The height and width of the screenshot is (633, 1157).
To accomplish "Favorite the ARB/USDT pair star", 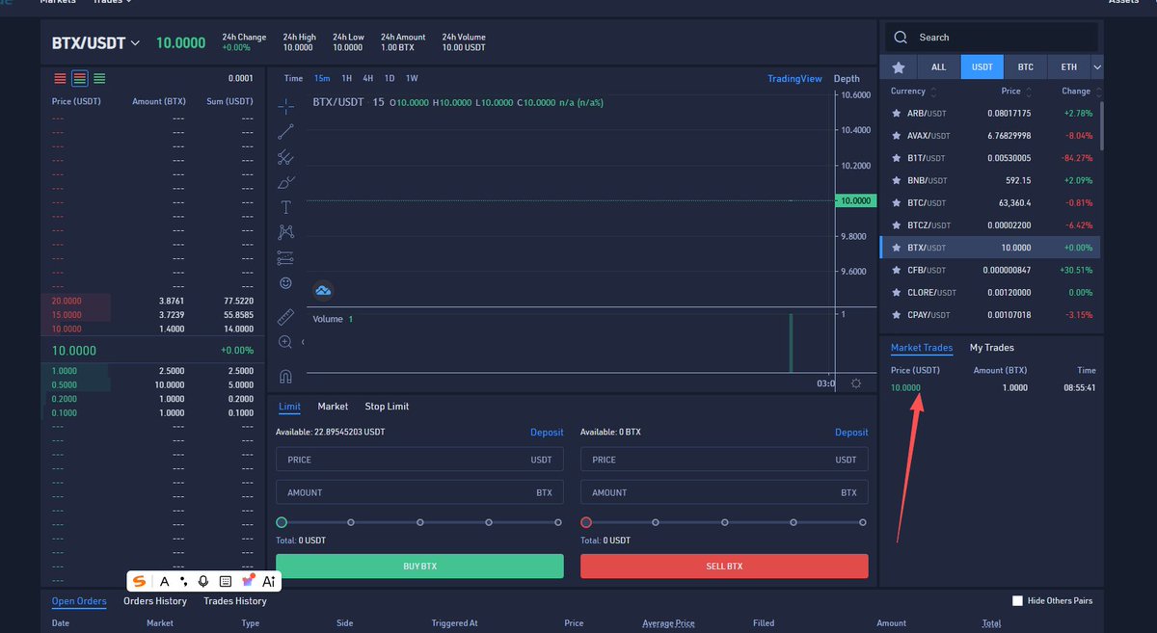I will pos(897,114).
